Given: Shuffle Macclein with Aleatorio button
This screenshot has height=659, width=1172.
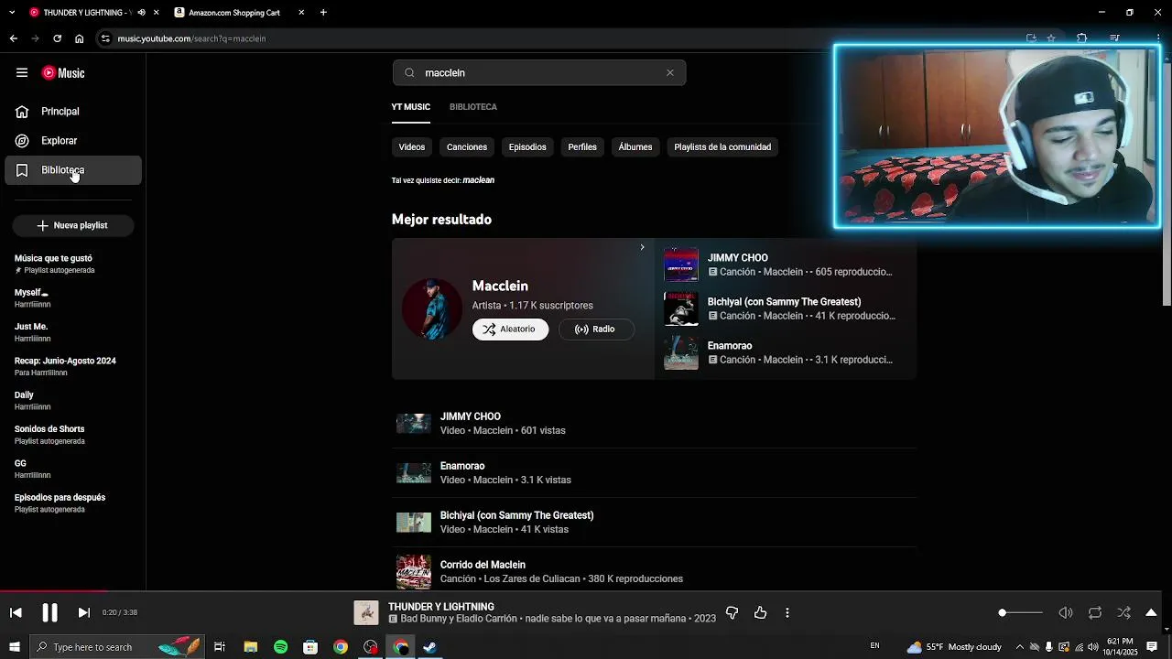Looking at the screenshot, I should pos(510,329).
